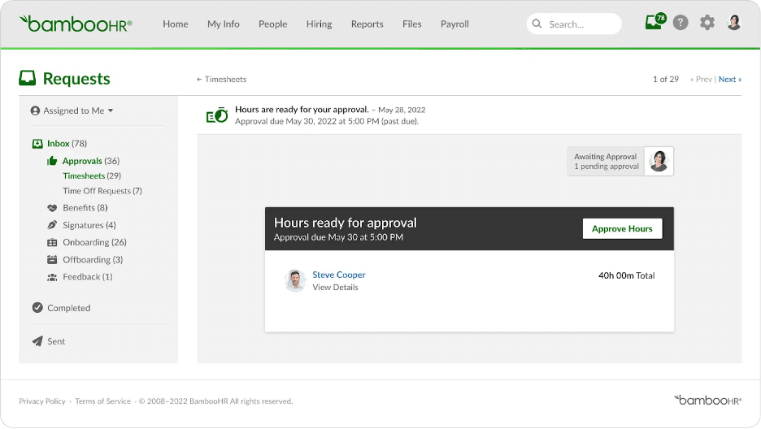Go to the Hiring menu tab
This screenshot has width=761, height=429.
point(319,24)
